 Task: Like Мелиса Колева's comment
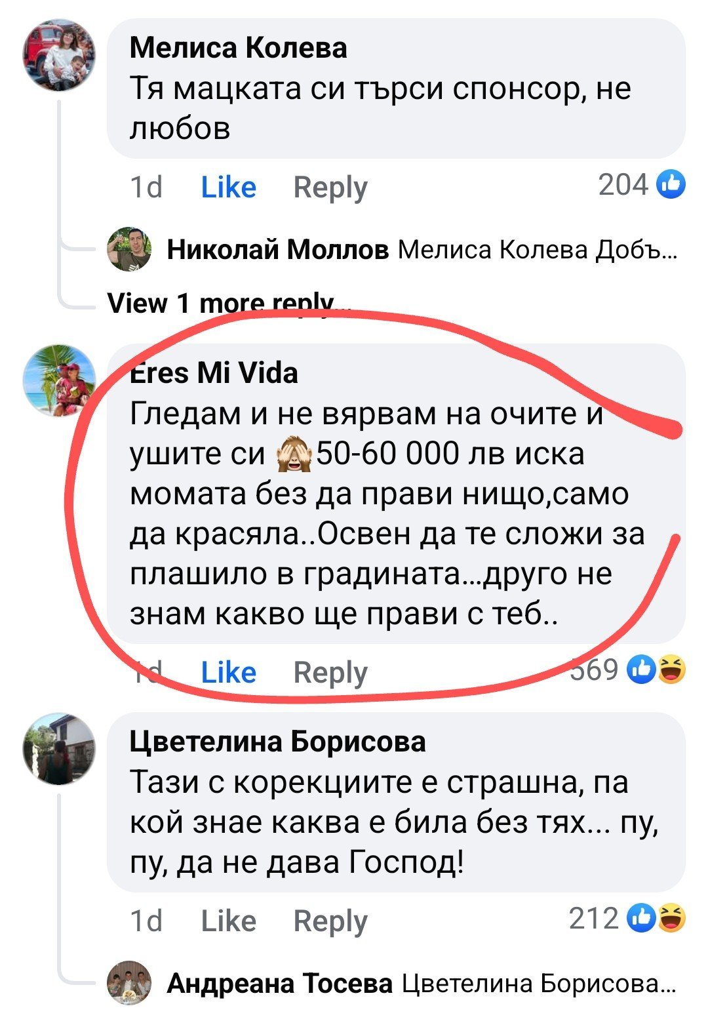coord(228,188)
